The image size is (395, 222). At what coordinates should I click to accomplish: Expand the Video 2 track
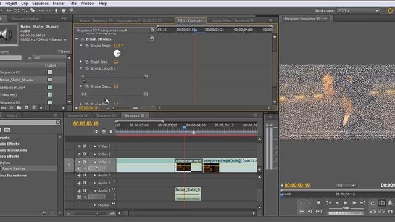click(95, 154)
